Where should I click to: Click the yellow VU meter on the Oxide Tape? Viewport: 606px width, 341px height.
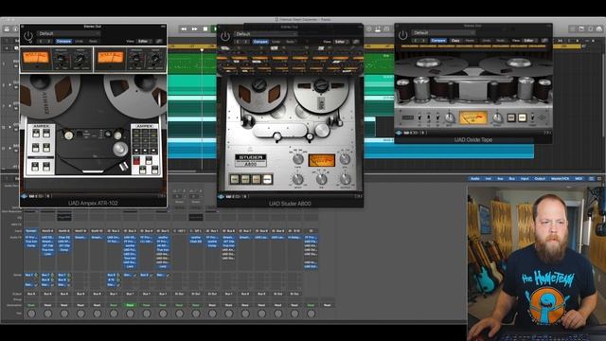[472, 117]
